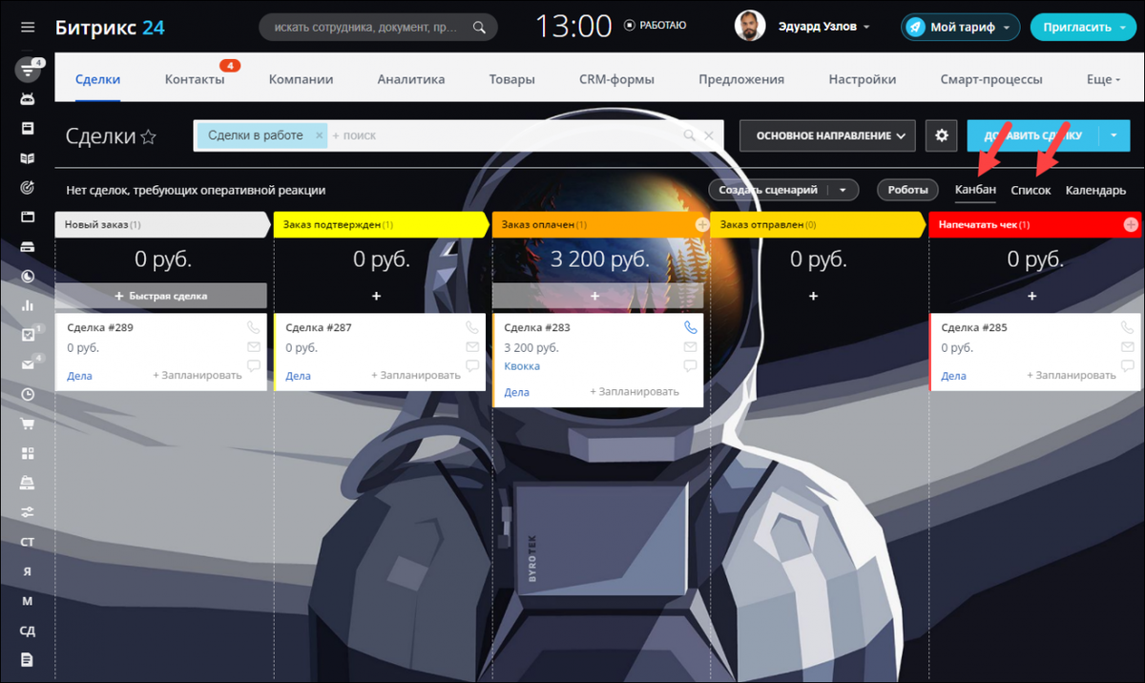Click the filter search magnifier icon

click(x=689, y=135)
